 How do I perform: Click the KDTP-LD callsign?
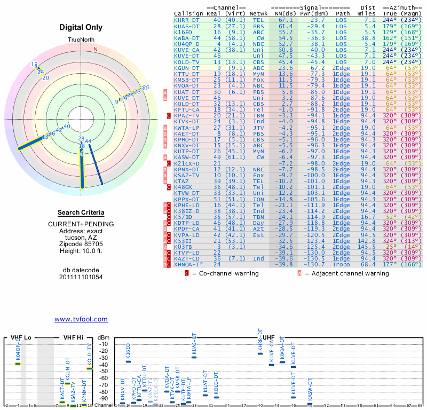186,223
